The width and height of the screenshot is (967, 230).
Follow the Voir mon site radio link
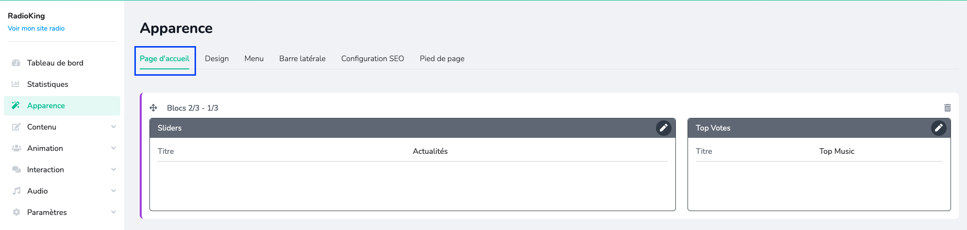point(36,29)
